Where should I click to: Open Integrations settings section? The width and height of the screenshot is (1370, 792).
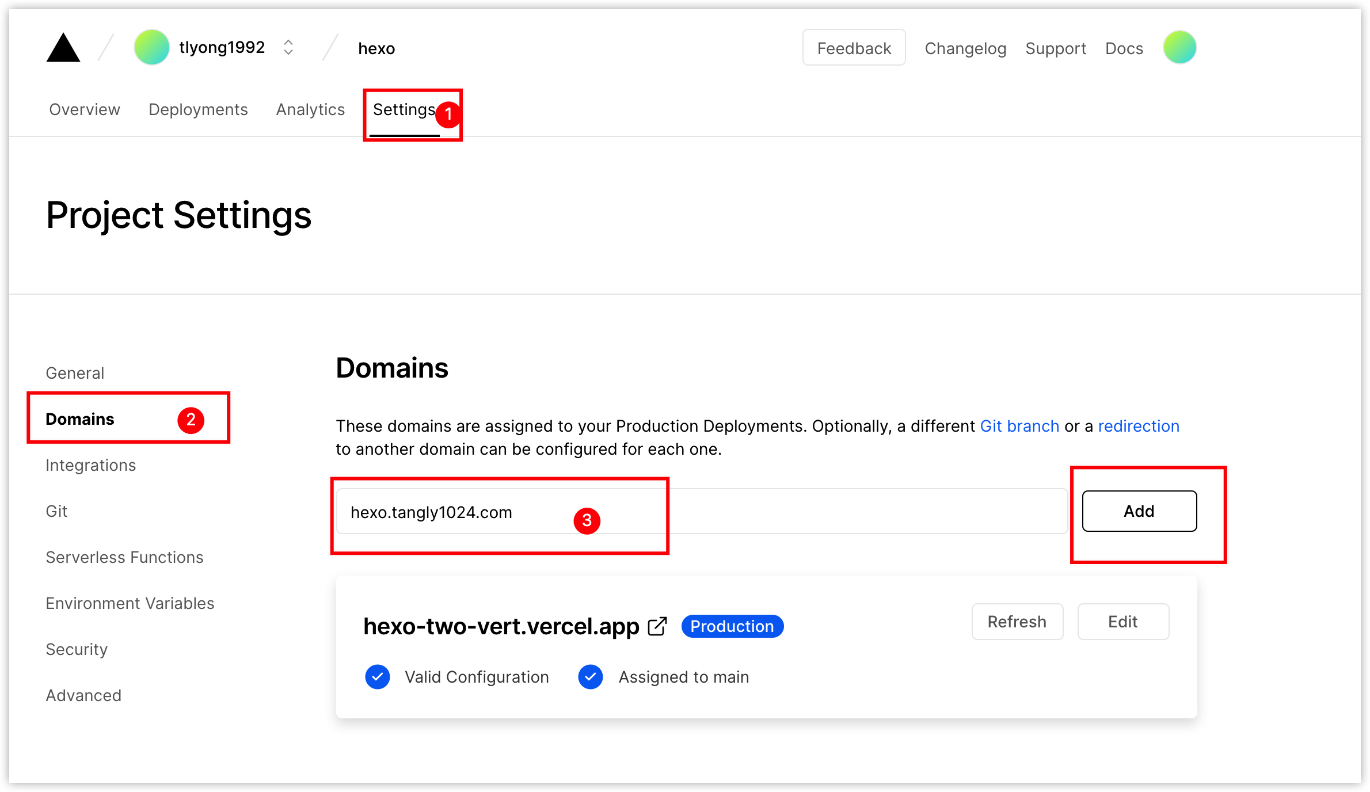pyautogui.click(x=91, y=465)
